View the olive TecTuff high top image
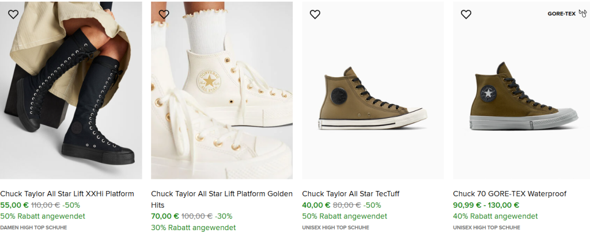 (373, 98)
